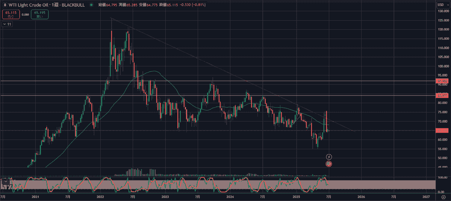The image size is (451, 201).
Task: Expand the collapsed indicators legend showing 11
Action: pos(7,24)
